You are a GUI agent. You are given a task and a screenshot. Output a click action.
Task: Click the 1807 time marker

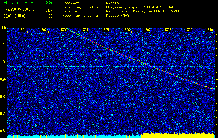147,30
